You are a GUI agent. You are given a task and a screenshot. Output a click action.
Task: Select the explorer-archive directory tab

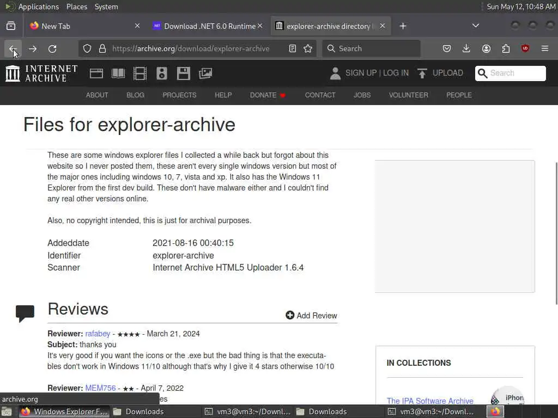pos(325,26)
